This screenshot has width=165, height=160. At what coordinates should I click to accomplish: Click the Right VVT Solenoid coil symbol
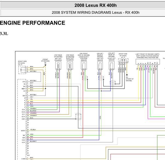pos(70,65)
